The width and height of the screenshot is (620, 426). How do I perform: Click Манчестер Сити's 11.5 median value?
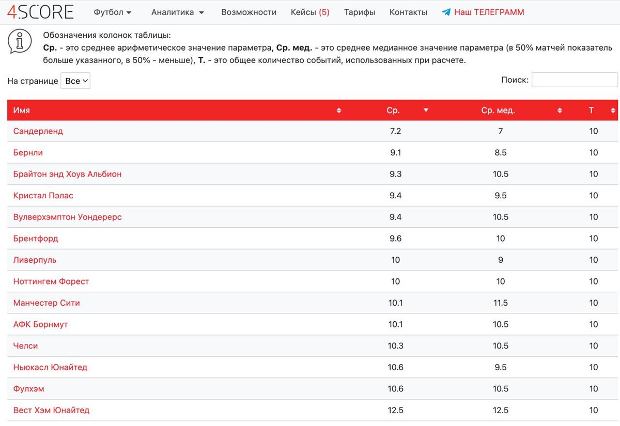pos(501,303)
